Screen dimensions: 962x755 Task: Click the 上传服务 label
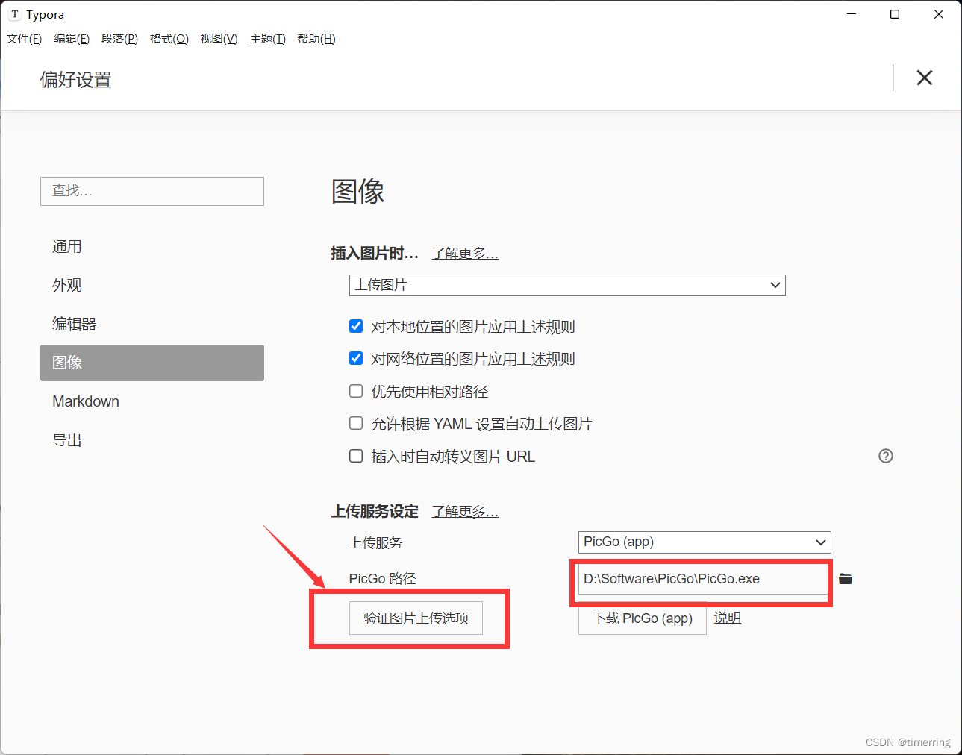[376, 543]
